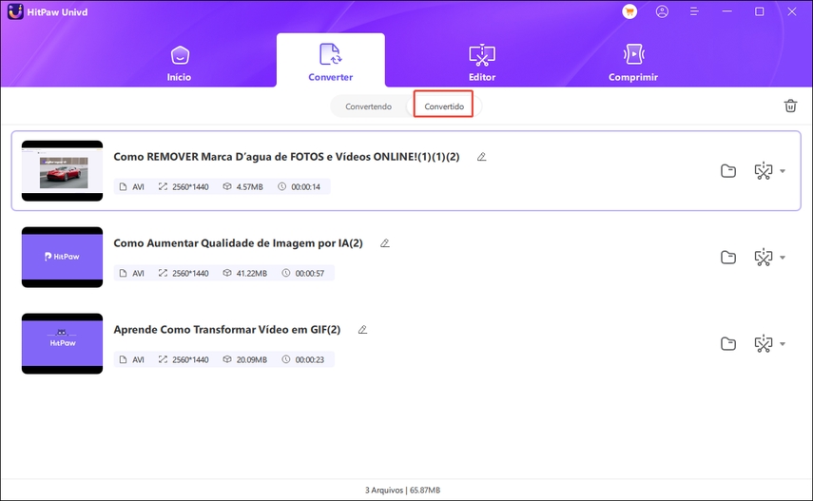Select title Como Aumentar Qualidade de Imagem por IA(2)

point(238,243)
